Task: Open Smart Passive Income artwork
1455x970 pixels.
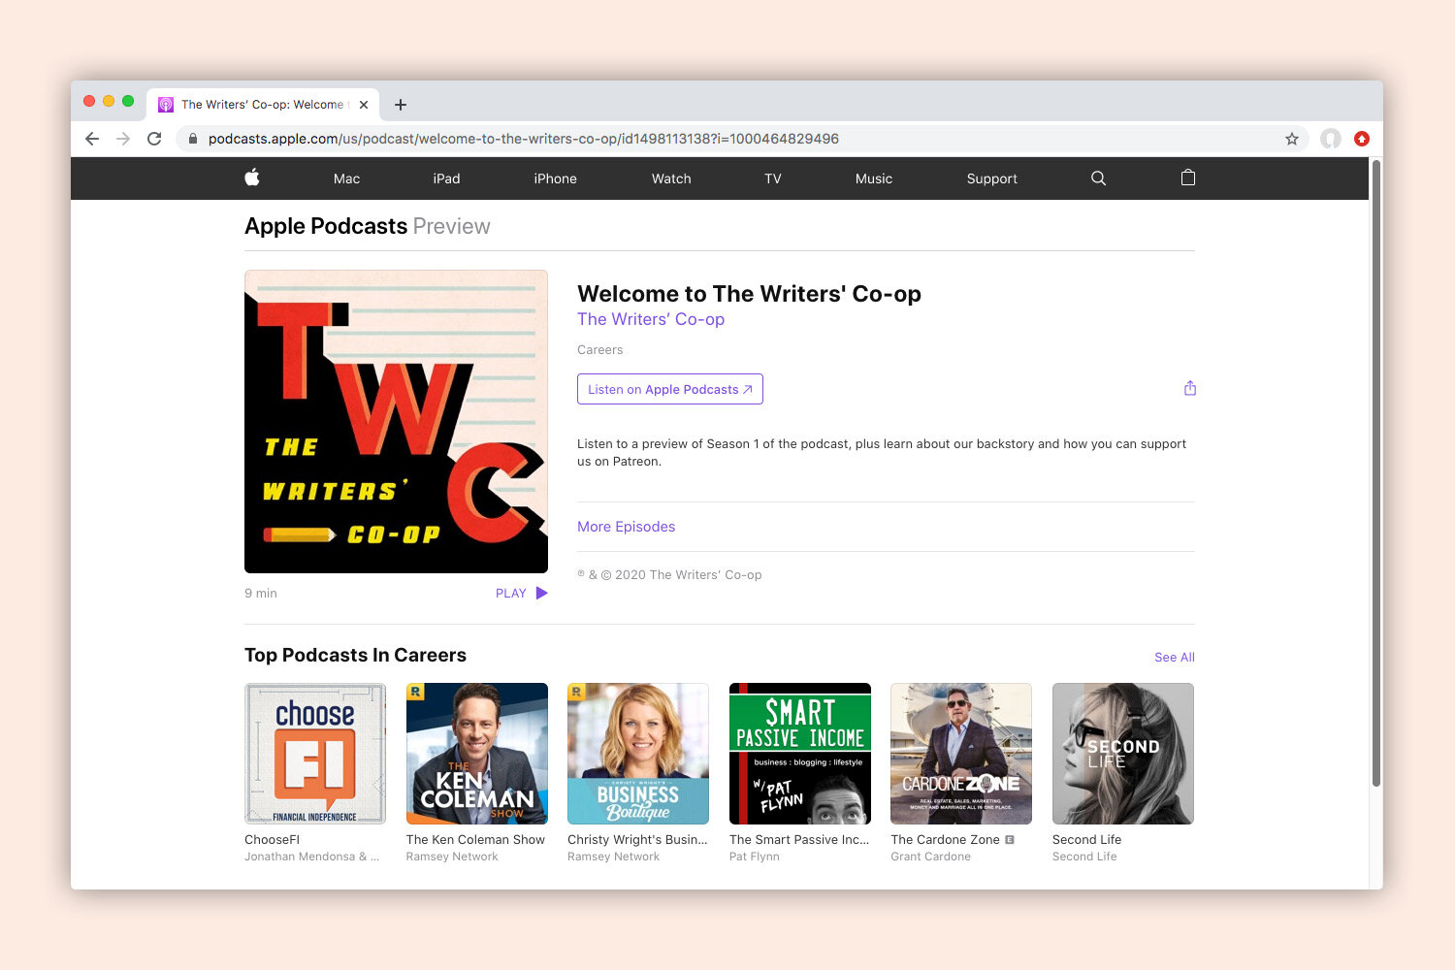Action: [x=800, y=754]
